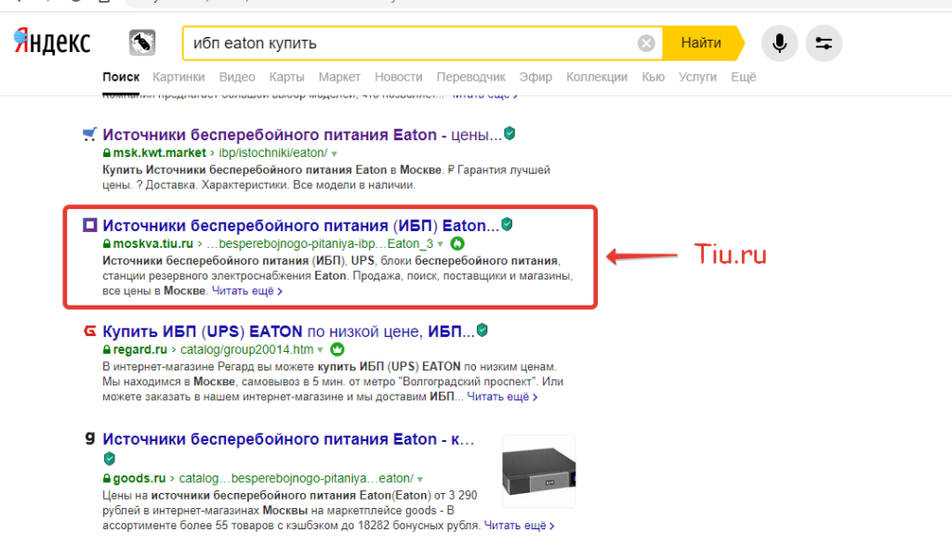The height and width of the screenshot is (546, 952).
Task: Click Читать ещё in the goods.ru snippet
Action: click(x=519, y=526)
